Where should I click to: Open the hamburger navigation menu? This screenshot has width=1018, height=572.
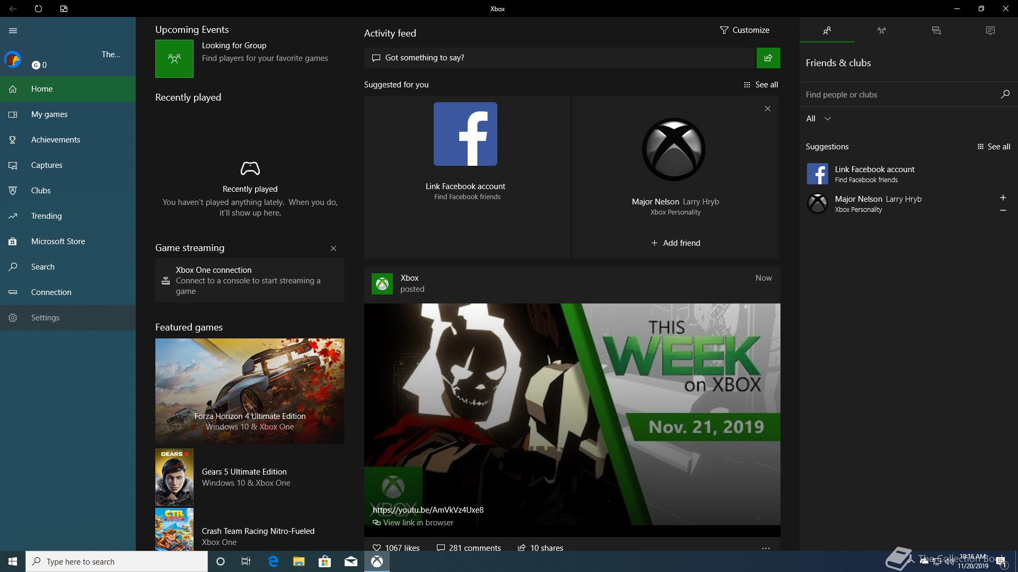[13, 31]
